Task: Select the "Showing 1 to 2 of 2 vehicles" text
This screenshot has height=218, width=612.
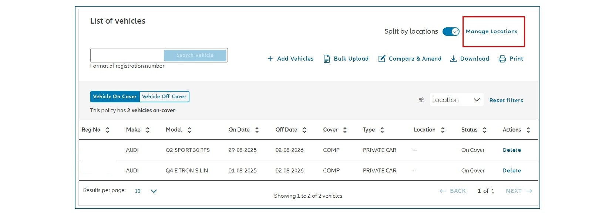Action: (308, 196)
